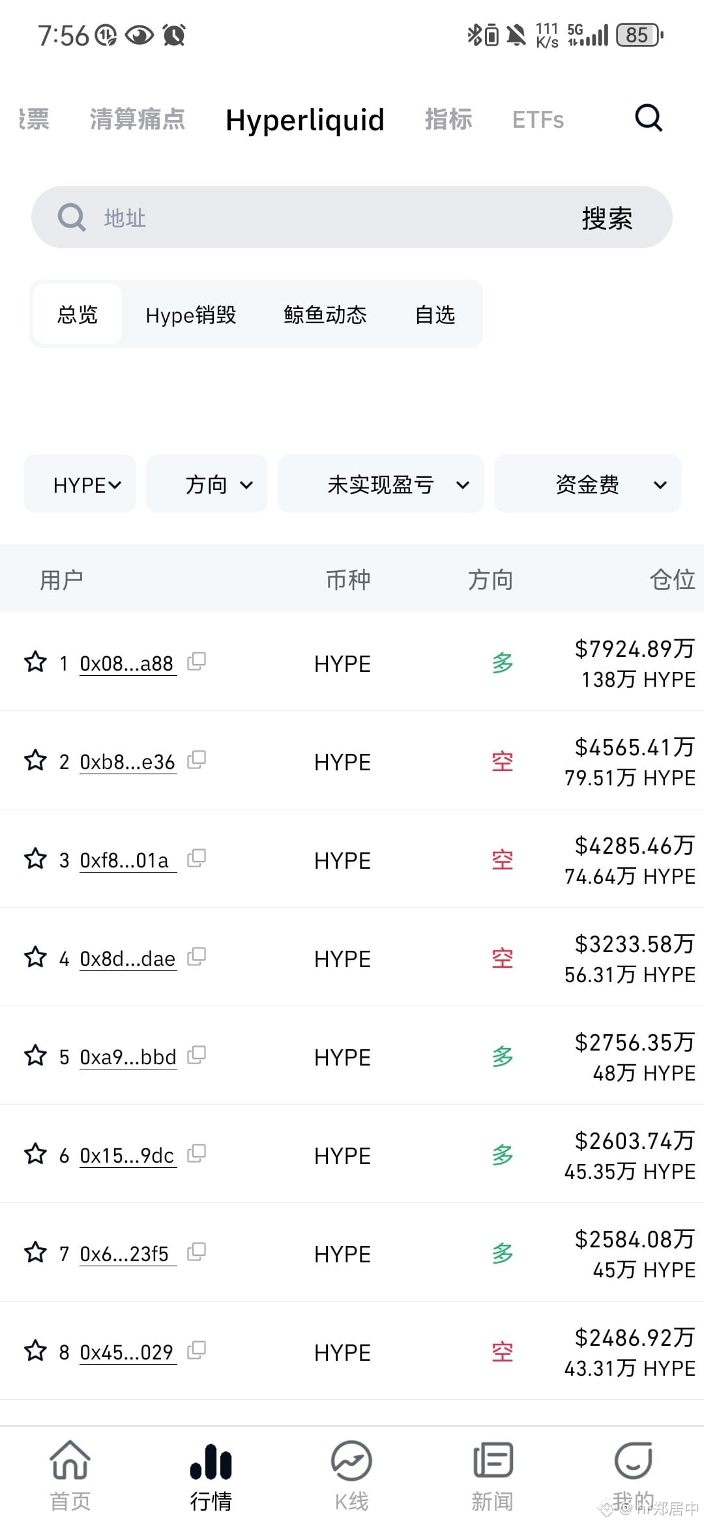This screenshot has height=1525, width=704.
Task: Select the 多 direction for 0xa9...bbd
Action: [503, 1056]
